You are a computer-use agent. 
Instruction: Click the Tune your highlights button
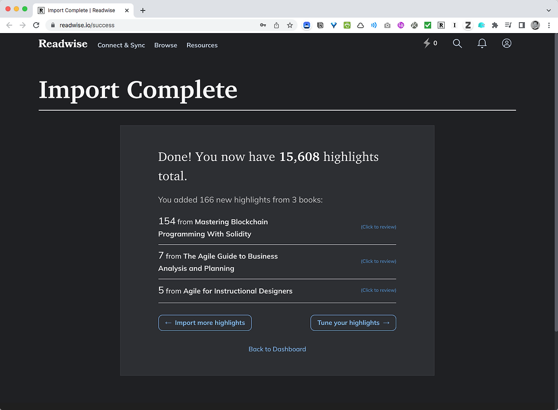coord(353,323)
